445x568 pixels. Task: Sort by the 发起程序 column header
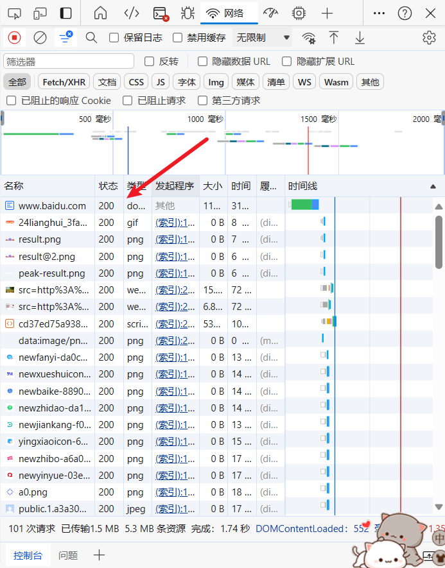[175, 186]
